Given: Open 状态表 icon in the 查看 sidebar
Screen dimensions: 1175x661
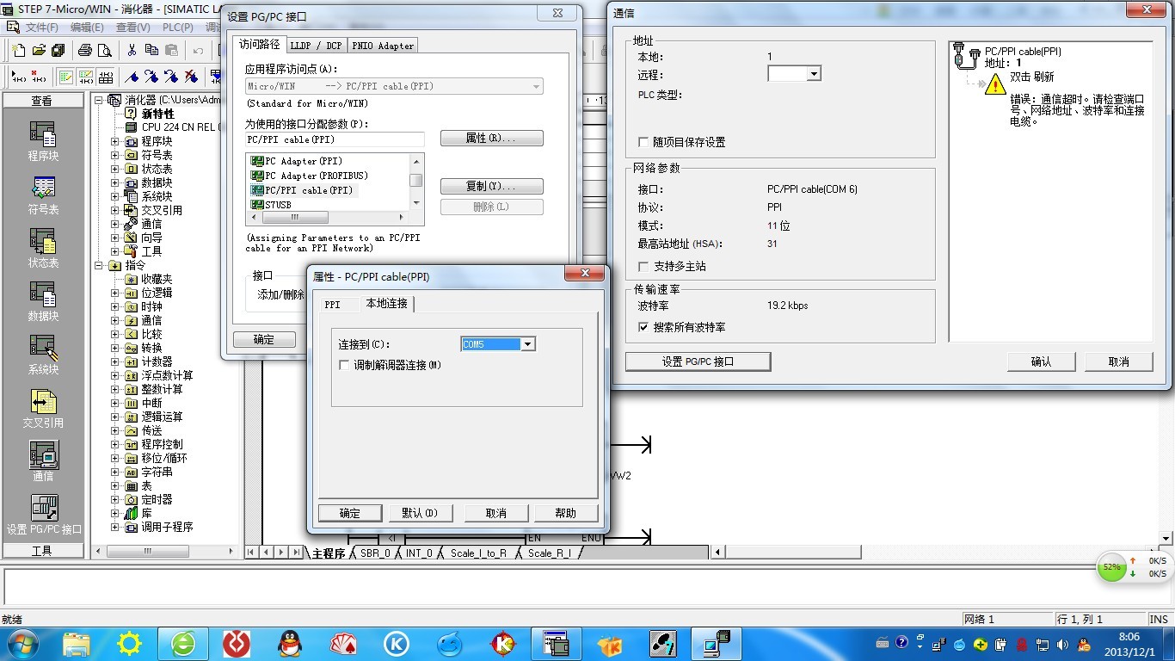Looking at the screenshot, I should tap(43, 241).
